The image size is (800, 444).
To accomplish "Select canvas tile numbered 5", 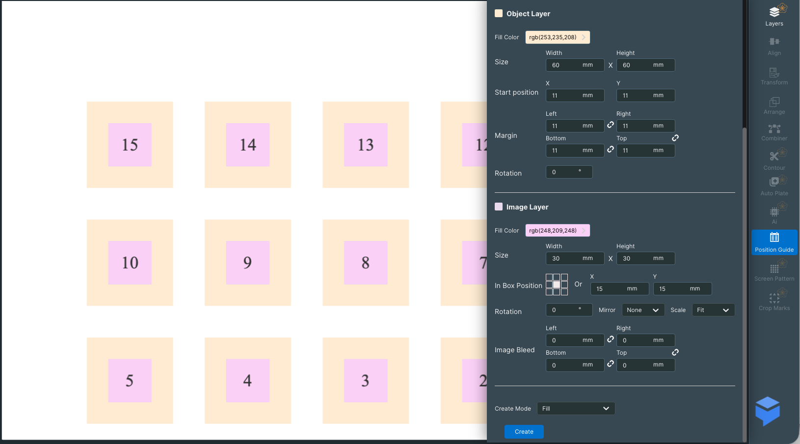I will [130, 380].
